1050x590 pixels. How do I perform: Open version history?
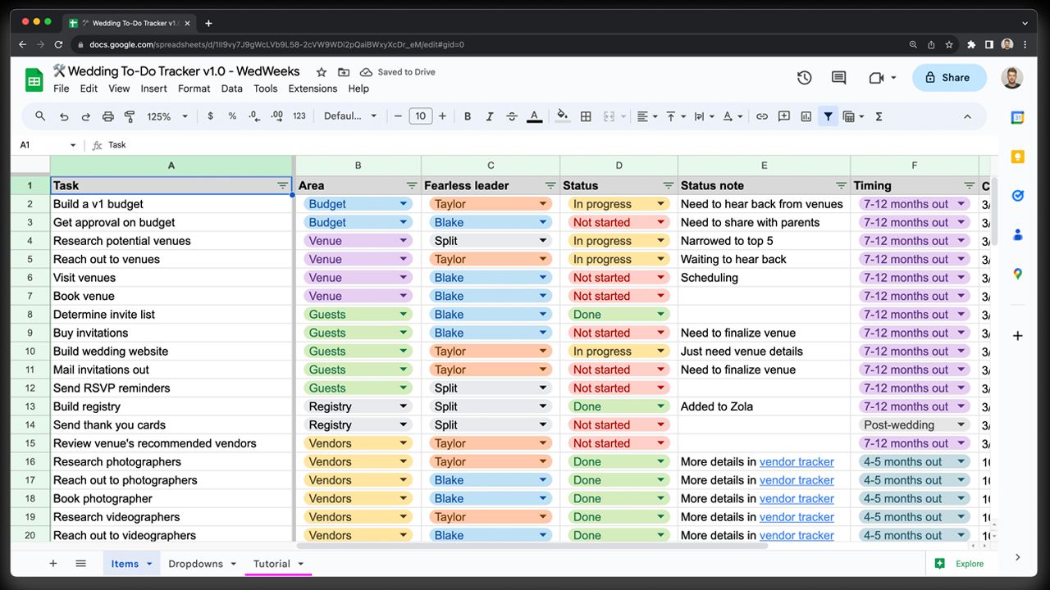coord(804,77)
